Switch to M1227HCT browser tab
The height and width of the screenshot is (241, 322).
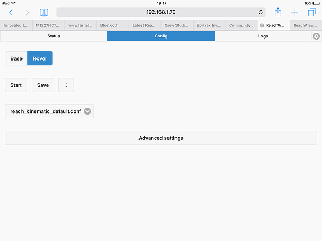click(x=48, y=25)
